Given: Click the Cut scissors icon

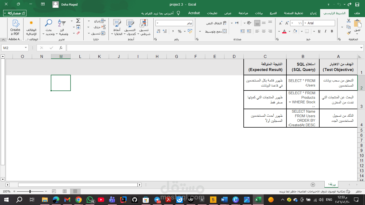Looking at the screenshot, I should [x=348, y=21].
